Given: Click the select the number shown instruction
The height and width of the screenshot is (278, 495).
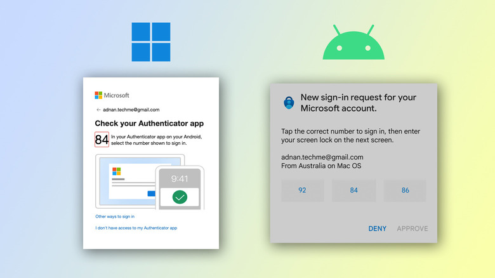Looking at the screenshot, I should coord(156,140).
